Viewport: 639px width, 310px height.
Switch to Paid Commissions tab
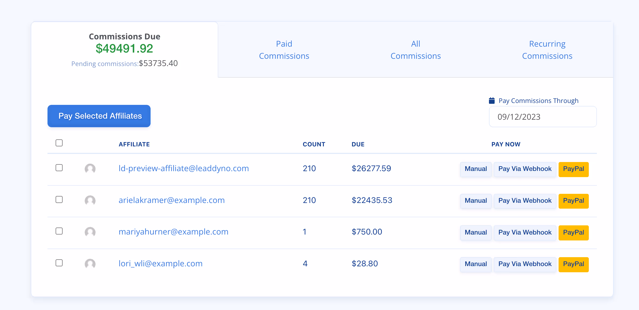pos(284,50)
